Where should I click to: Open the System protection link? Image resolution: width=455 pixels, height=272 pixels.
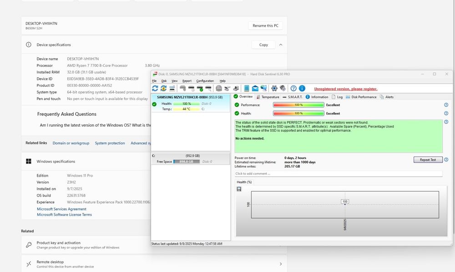[110, 143]
